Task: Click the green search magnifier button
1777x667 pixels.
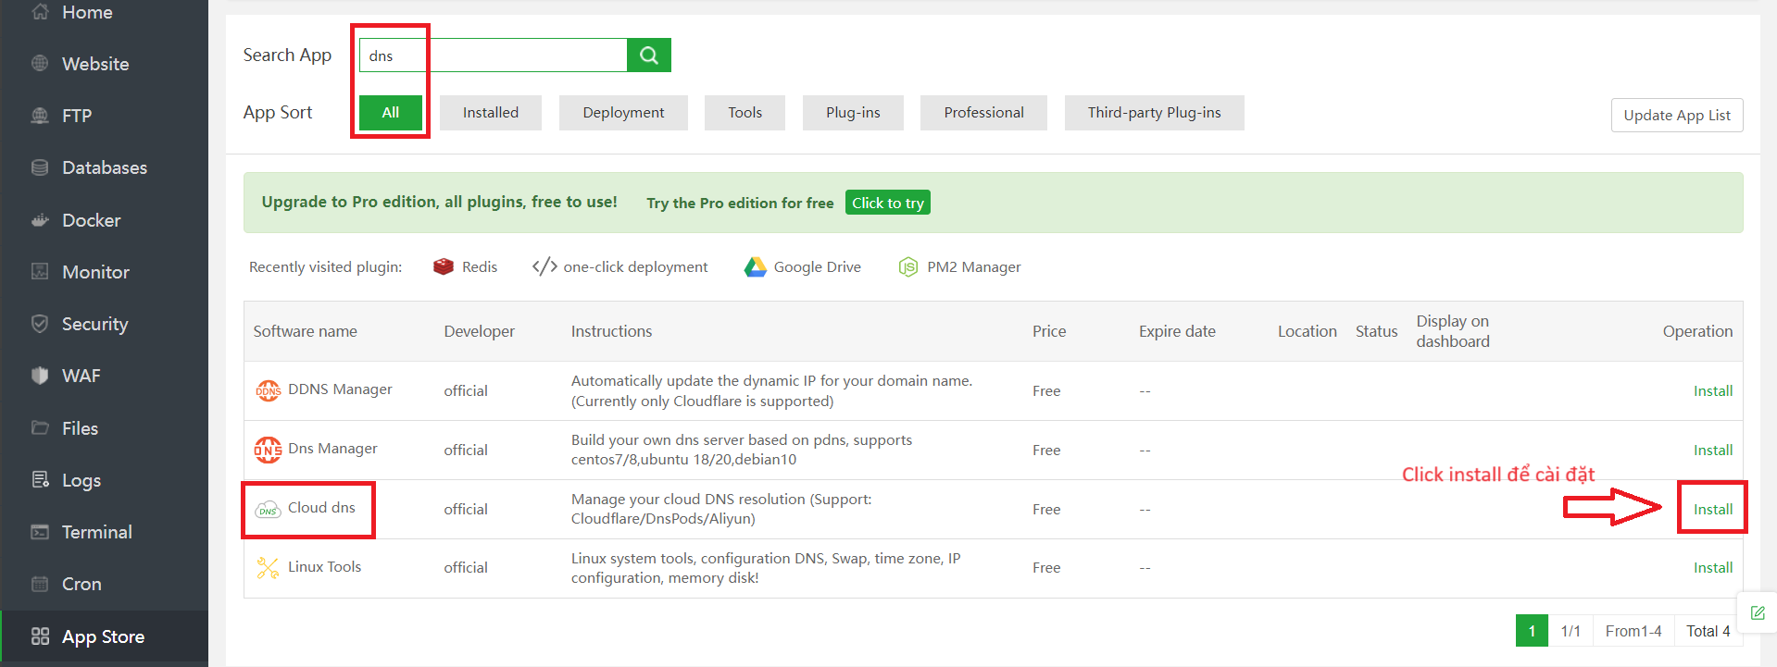Action: click(x=648, y=56)
